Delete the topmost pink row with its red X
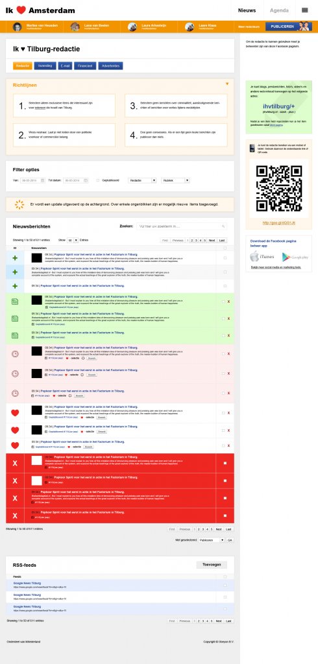Viewport: 318px width, 664px height. pos(228,353)
